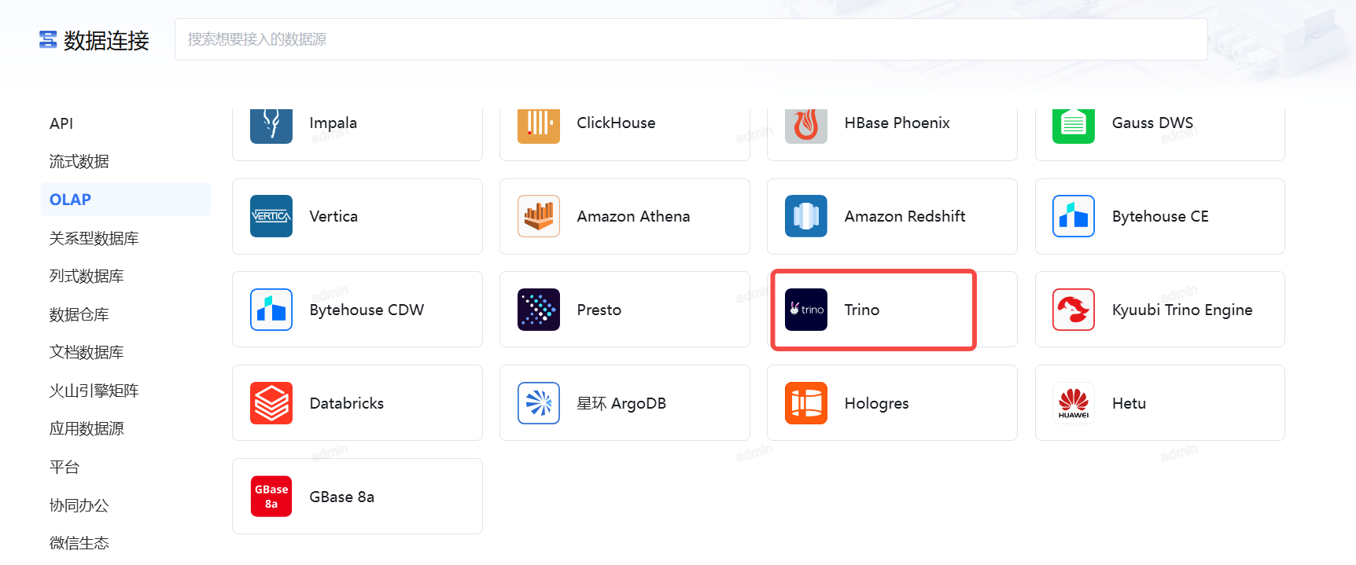Select the API category

61,123
